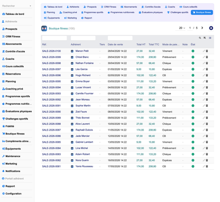Viewport: 220px width, 202px height.
Task: Click the Notifications bell icon
Action: coord(3,171)
